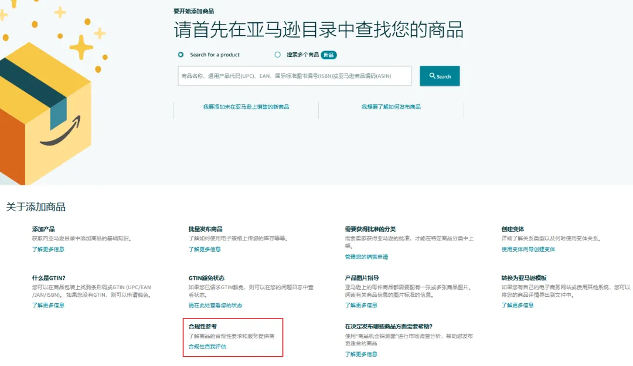Click the 关于添加商品 section title

click(x=36, y=207)
